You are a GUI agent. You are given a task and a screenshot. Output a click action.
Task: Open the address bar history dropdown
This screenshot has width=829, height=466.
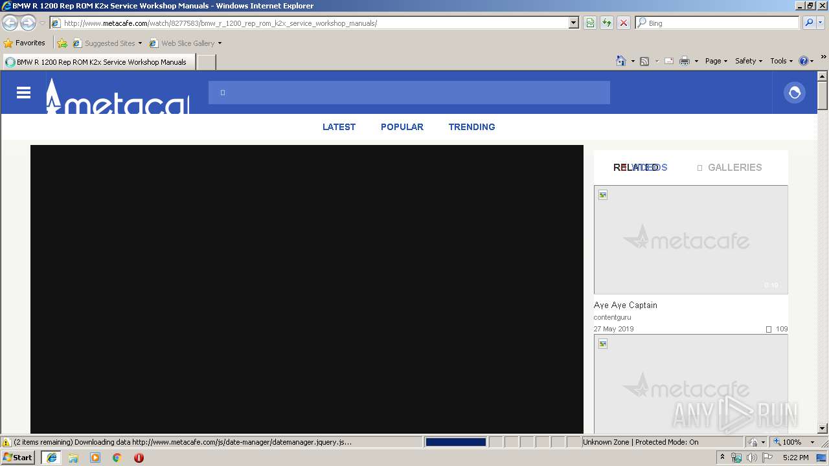tap(574, 23)
